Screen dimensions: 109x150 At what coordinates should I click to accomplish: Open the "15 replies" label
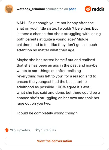click(48, 130)
